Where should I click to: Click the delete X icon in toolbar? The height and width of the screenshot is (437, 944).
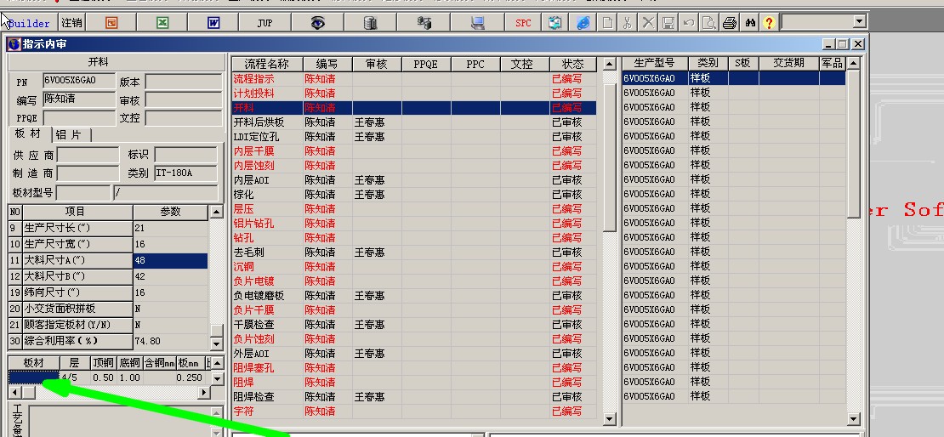click(x=648, y=23)
